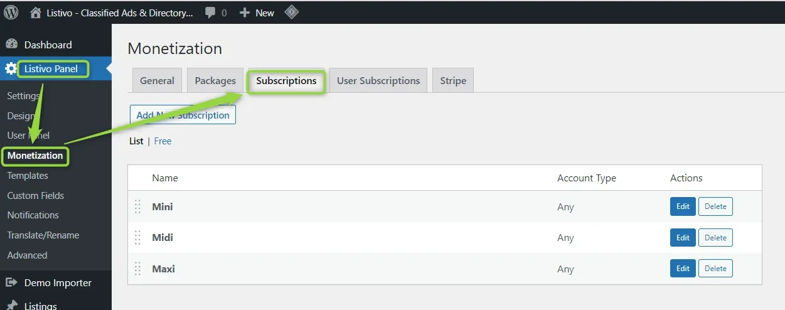
Task: Show the Free subscriptions filter
Action: [x=163, y=141]
